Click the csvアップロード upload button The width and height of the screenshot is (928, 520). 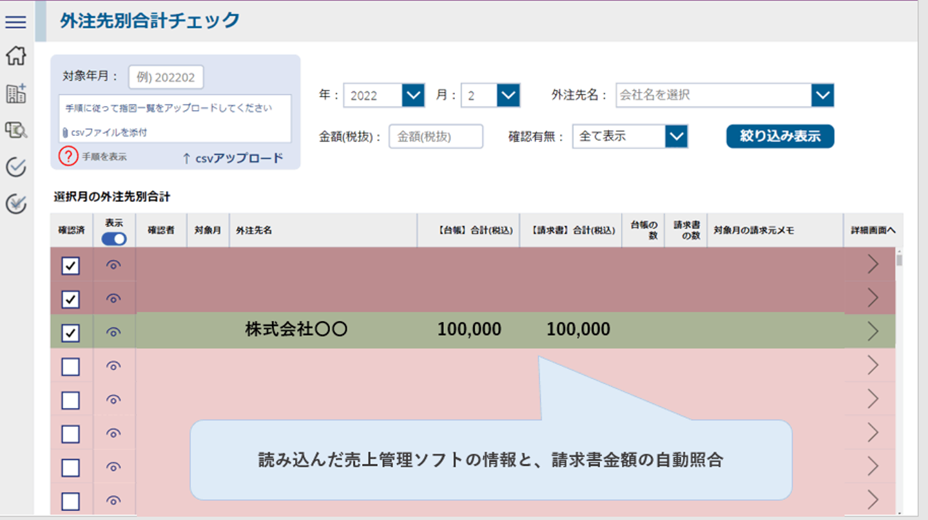pos(233,158)
